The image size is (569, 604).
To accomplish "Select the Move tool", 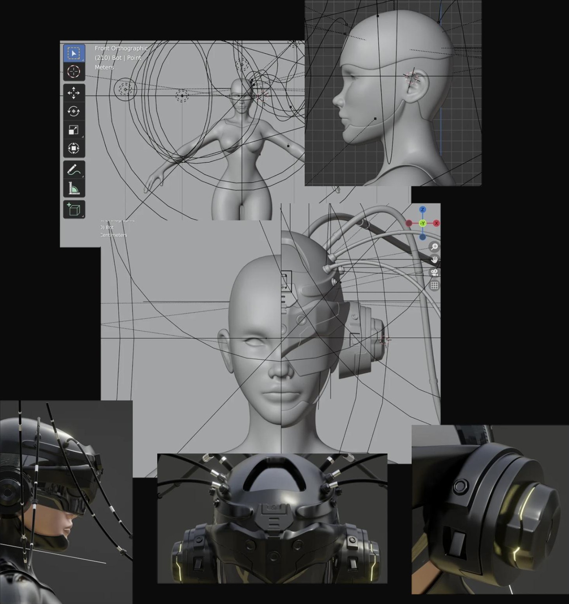I will click(x=74, y=93).
